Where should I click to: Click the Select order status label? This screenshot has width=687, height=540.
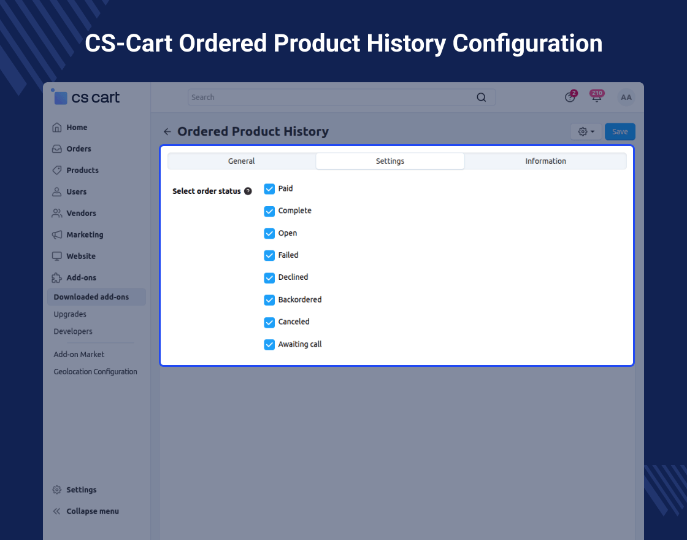206,191
